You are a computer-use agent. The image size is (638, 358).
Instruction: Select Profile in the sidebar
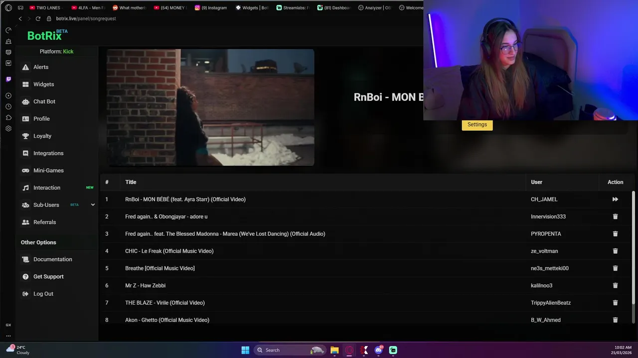(41, 119)
